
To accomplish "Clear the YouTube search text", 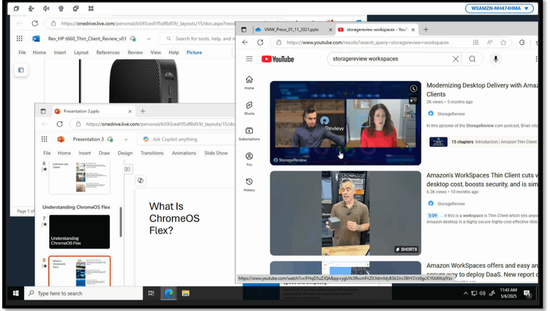I will (456, 59).
